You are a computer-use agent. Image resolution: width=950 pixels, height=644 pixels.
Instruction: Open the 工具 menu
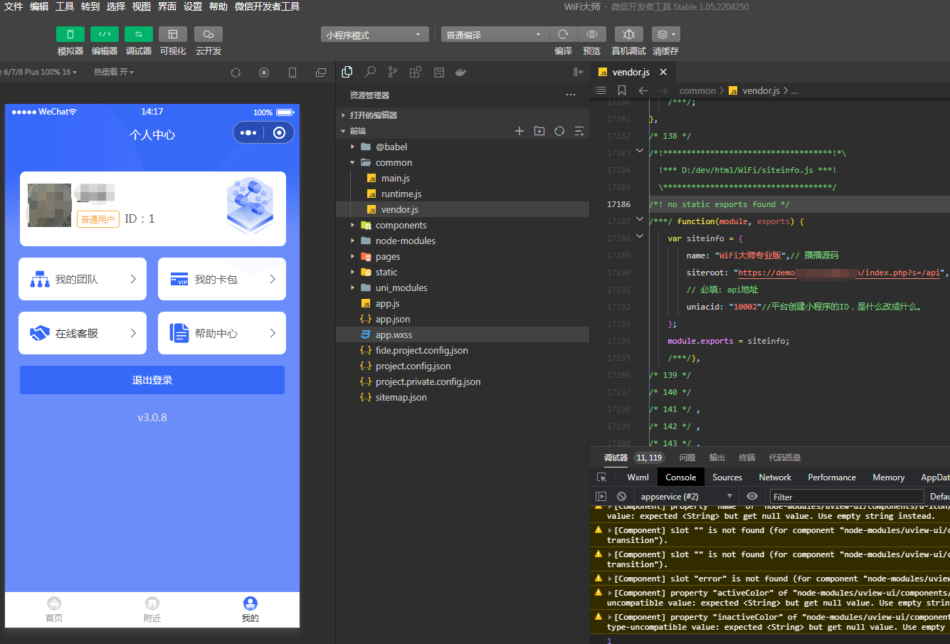[65, 6]
